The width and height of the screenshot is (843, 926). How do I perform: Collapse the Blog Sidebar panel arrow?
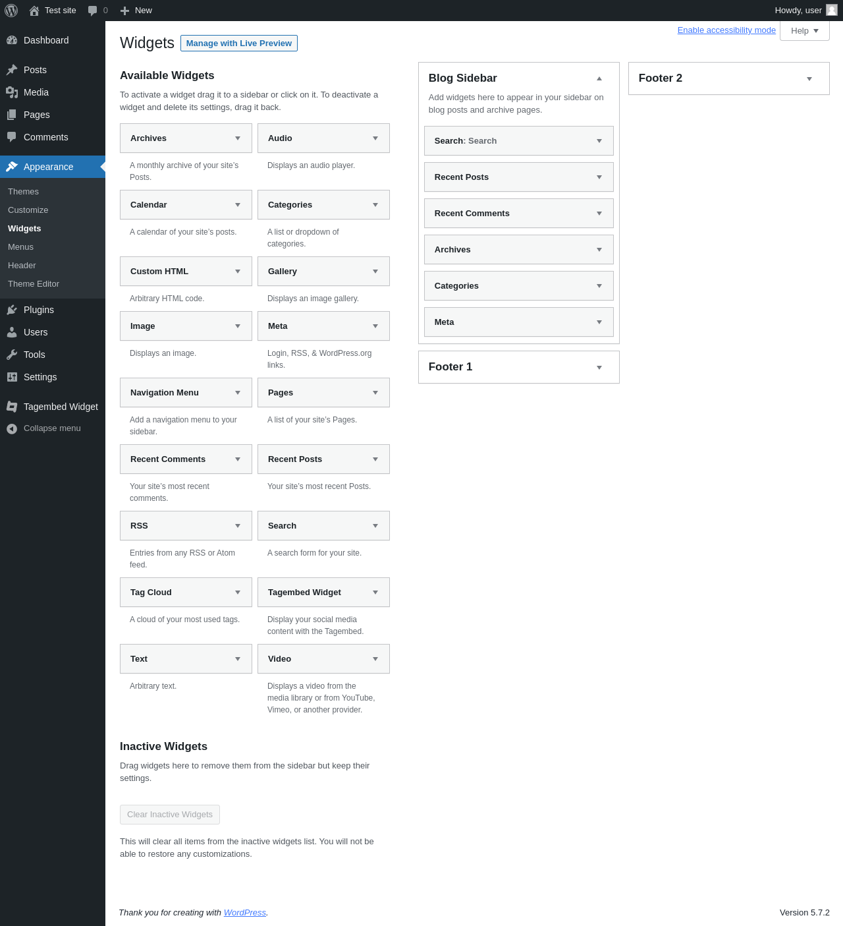pyautogui.click(x=599, y=78)
